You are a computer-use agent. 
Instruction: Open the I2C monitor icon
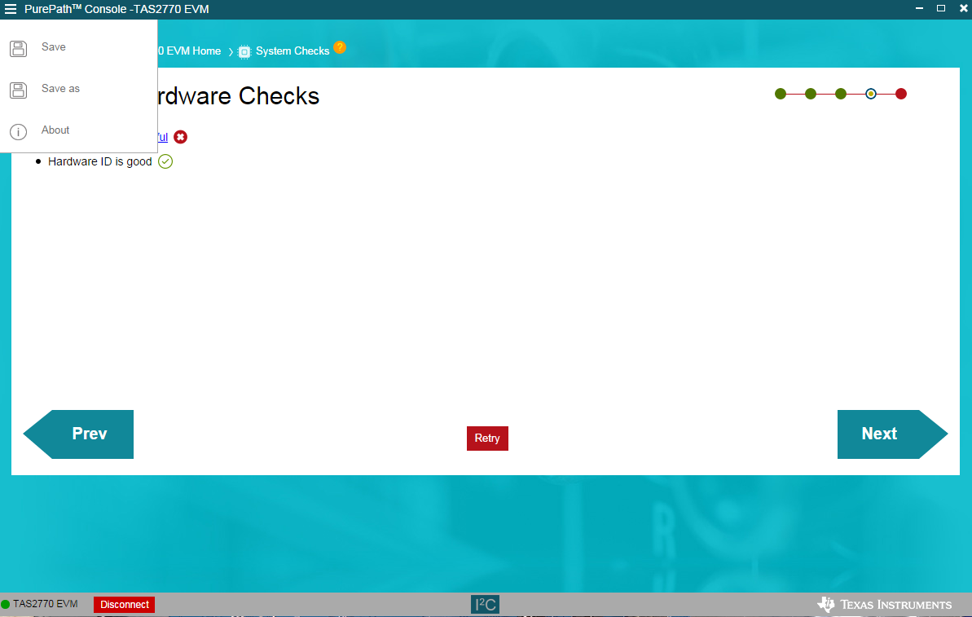click(x=486, y=605)
